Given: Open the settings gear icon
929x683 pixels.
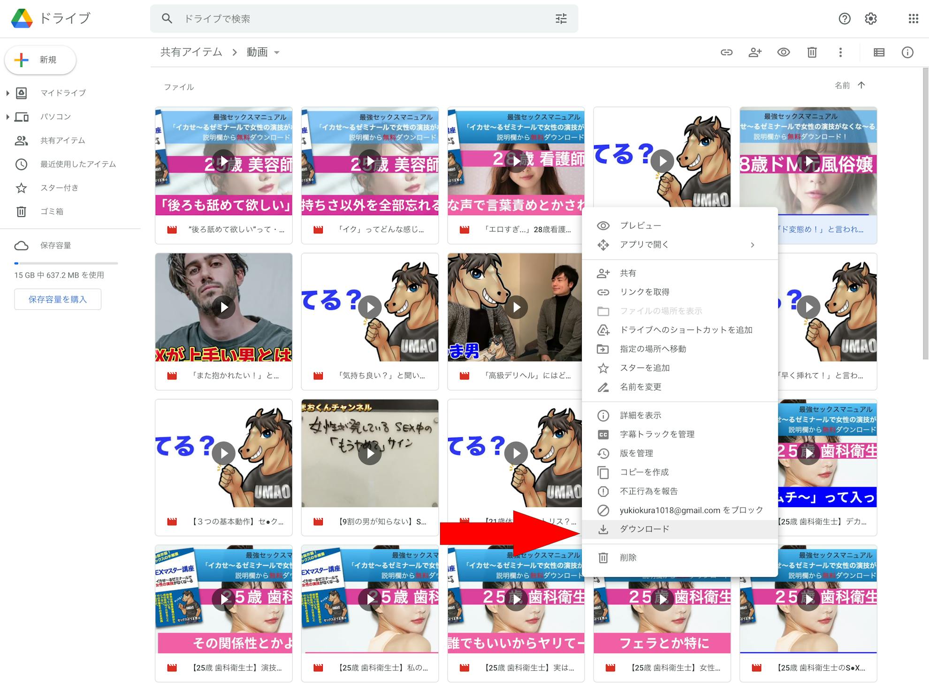Looking at the screenshot, I should pyautogui.click(x=871, y=19).
